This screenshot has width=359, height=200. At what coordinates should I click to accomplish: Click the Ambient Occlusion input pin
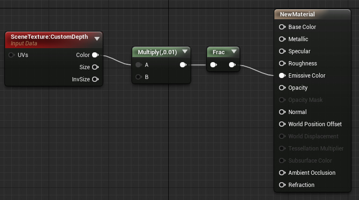282,172
